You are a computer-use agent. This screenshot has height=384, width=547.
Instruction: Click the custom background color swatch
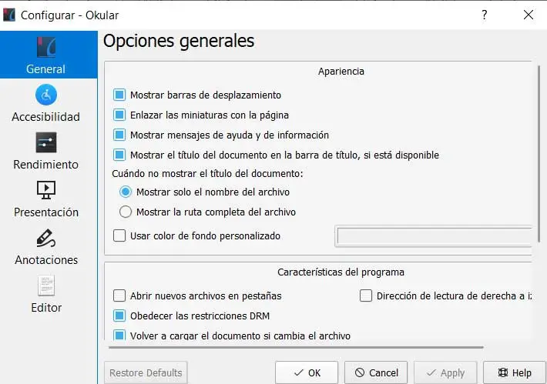pyautogui.click(x=433, y=236)
